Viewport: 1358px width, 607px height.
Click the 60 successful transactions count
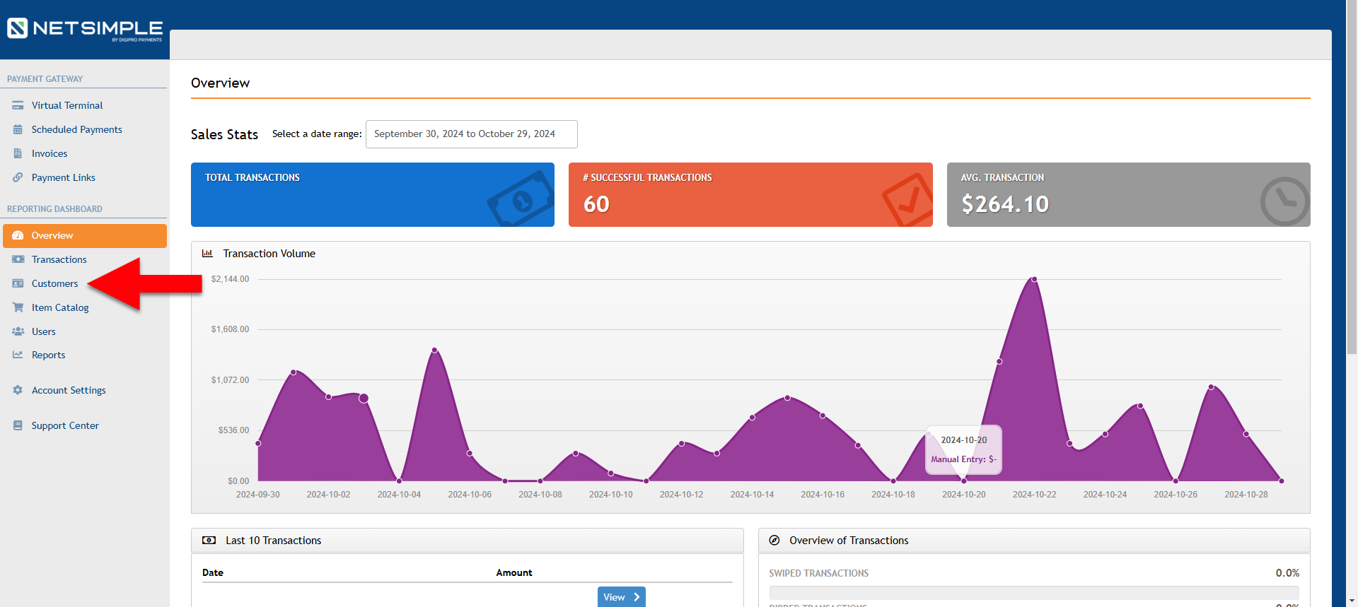tap(596, 204)
